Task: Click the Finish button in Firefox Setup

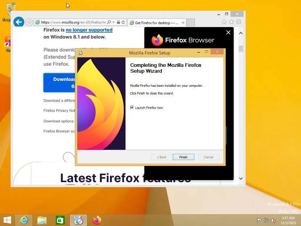Action: coord(183,157)
